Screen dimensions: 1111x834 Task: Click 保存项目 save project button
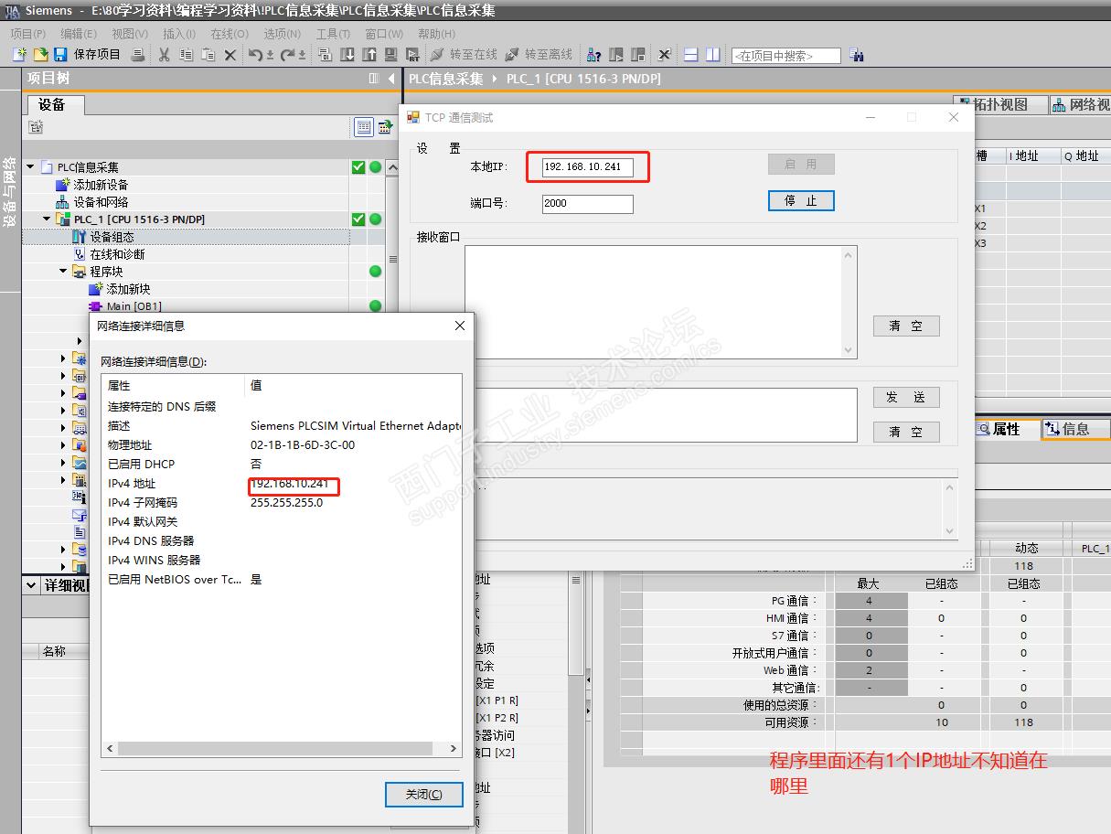87,55
